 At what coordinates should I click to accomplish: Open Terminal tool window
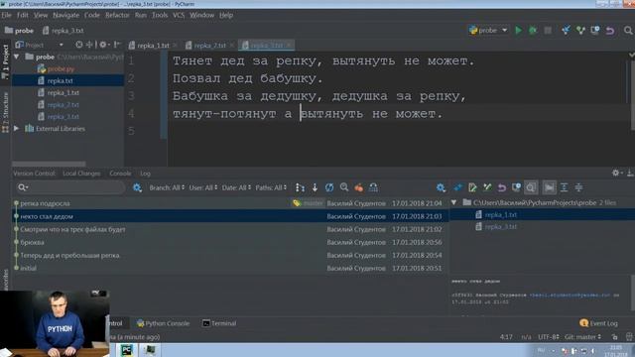pos(219,323)
